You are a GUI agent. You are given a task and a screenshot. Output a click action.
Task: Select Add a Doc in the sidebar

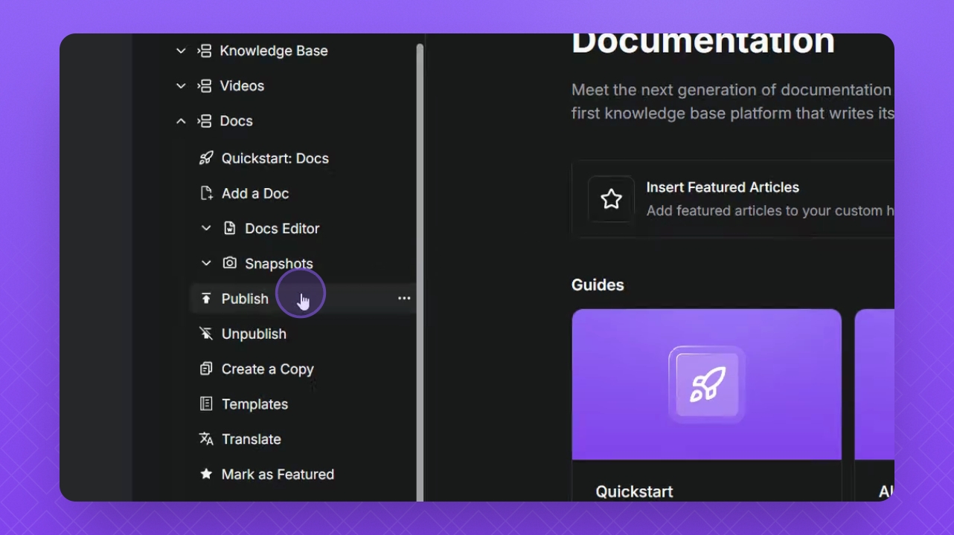[x=255, y=193]
